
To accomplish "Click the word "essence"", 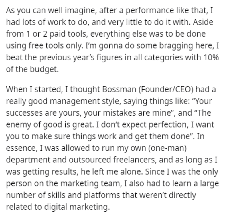I will (x=21, y=148).
